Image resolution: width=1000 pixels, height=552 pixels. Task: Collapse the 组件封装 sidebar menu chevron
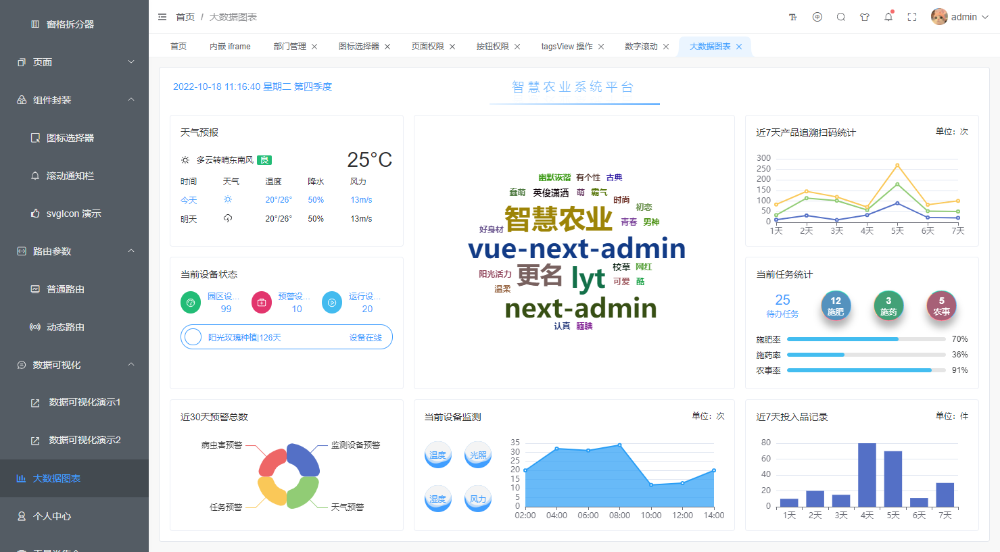131,100
